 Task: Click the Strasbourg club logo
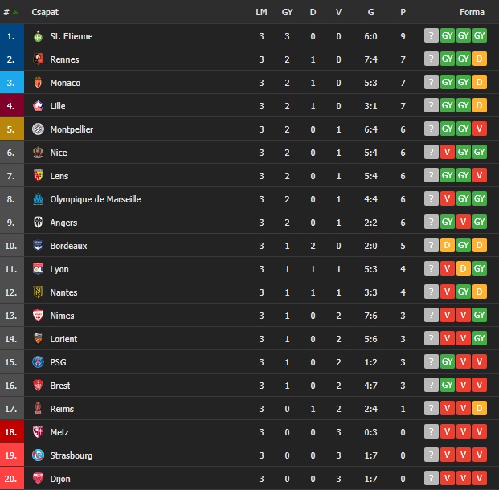[x=39, y=455]
